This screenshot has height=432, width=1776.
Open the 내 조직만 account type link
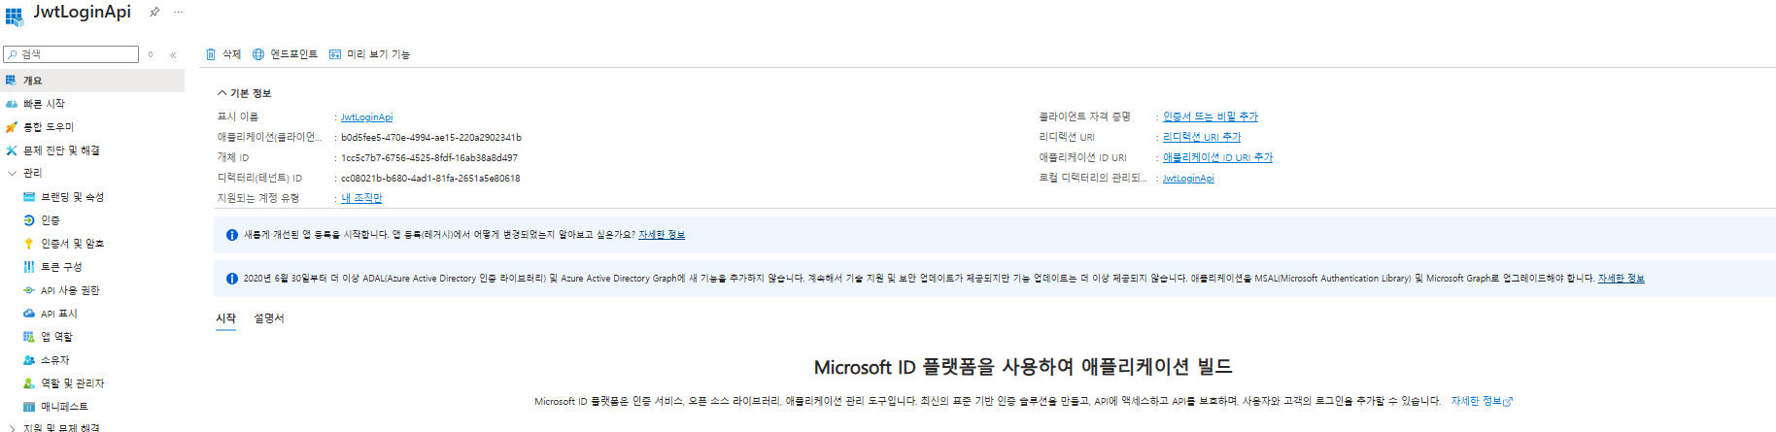tap(361, 198)
